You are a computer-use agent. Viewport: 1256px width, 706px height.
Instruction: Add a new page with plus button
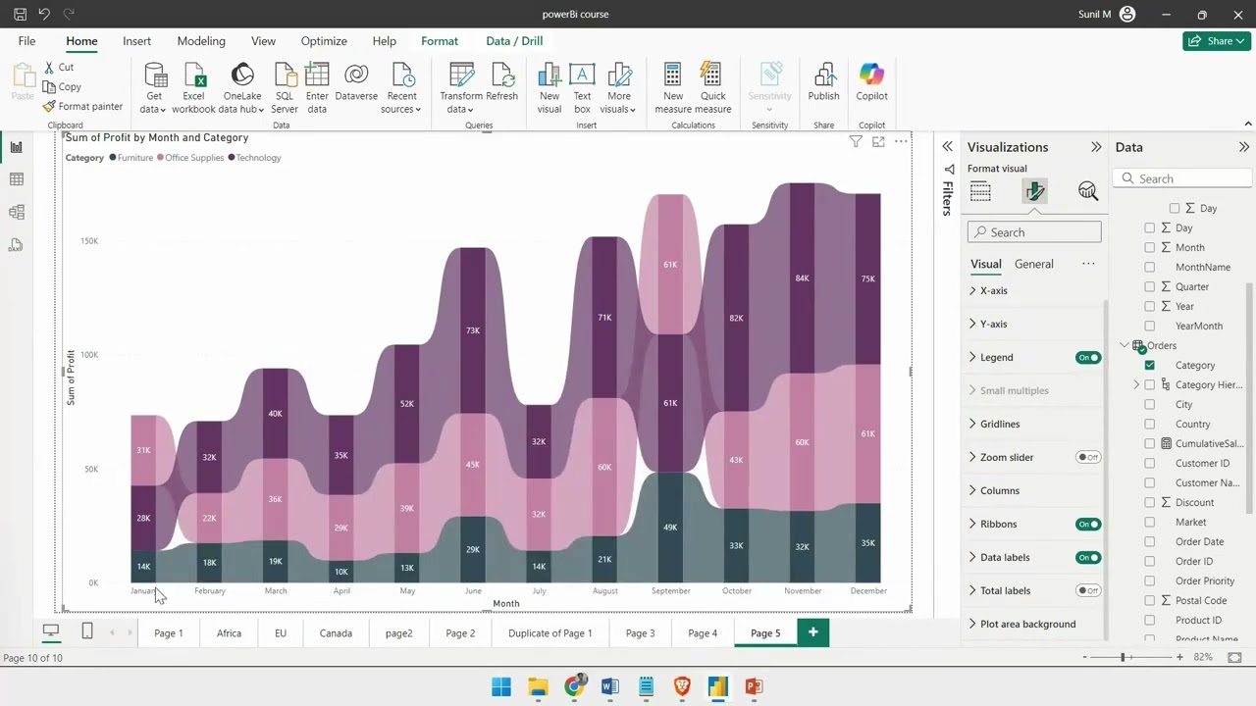812,632
